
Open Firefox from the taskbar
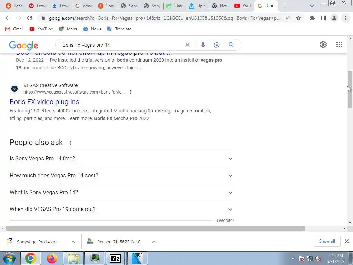[52, 258]
